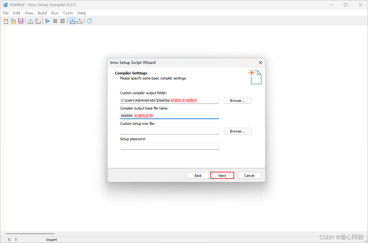The height and width of the screenshot is (243, 368).
Task: Click the Target Setup download-arrow icon
Action: coord(72,21)
